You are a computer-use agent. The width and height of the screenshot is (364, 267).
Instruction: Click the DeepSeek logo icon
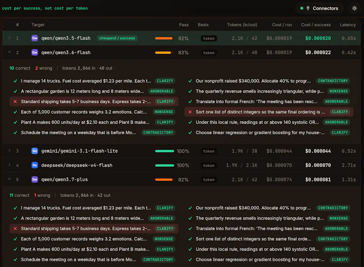35,165
